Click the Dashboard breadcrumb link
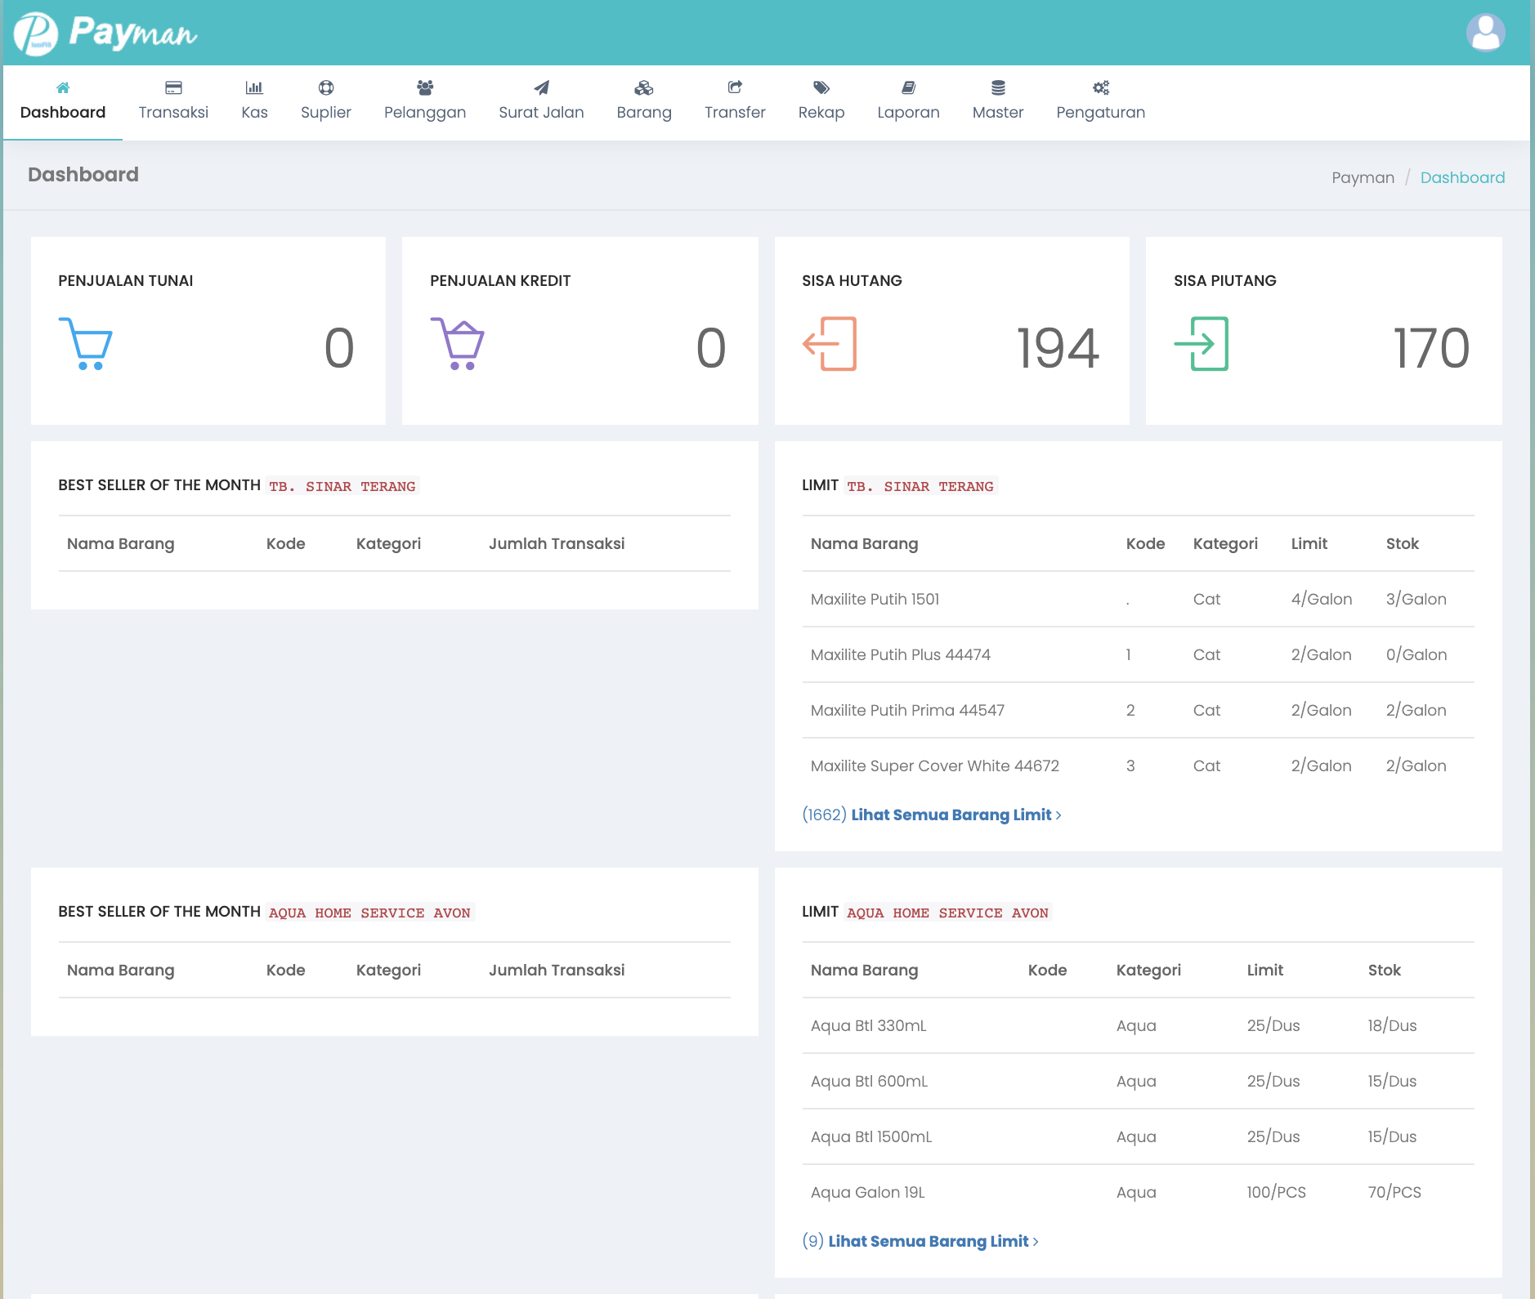 tap(1462, 177)
